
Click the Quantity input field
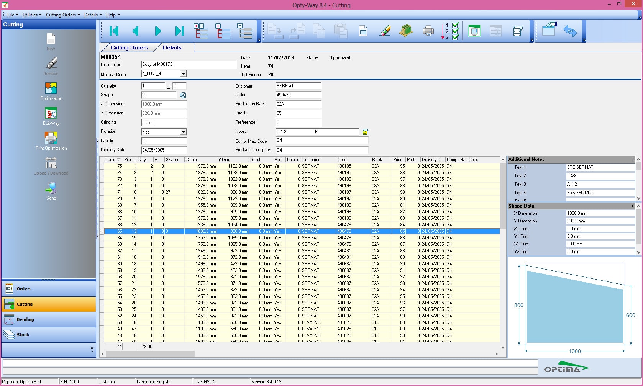[153, 86]
